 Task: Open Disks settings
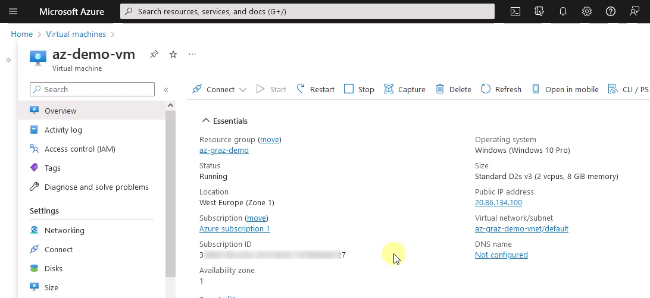point(92,269)
